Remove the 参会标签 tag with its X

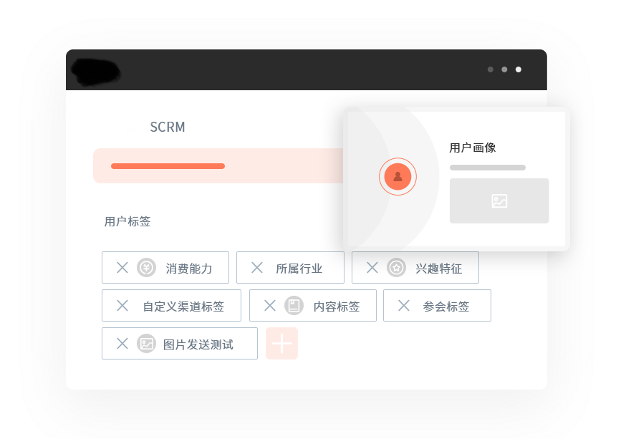[x=404, y=306]
